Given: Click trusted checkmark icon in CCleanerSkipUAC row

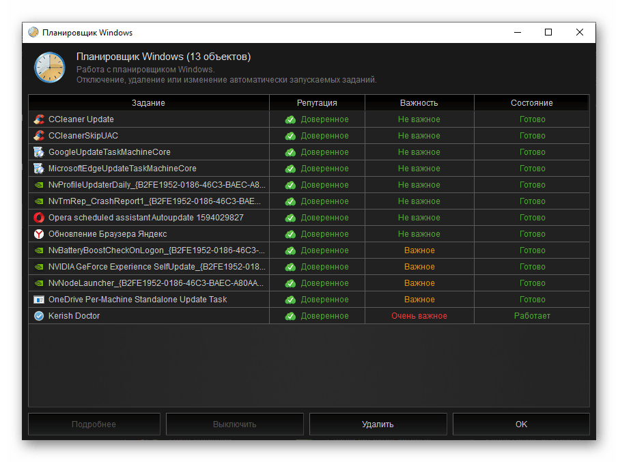Looking at the screenshot, I should click(x=290, y=136).
